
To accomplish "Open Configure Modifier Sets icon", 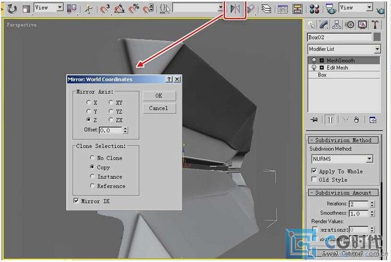I will coord(373,120).
